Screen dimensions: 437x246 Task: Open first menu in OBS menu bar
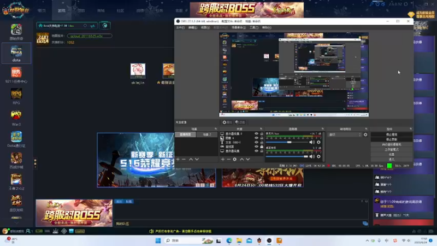[180, 28]
